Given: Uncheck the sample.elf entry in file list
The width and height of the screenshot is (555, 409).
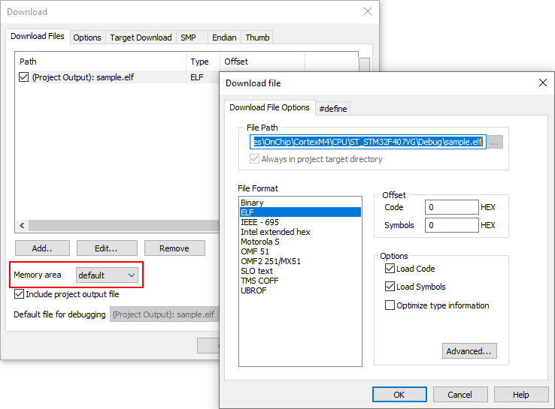Looking at the screenshot, I should point(24,77).
